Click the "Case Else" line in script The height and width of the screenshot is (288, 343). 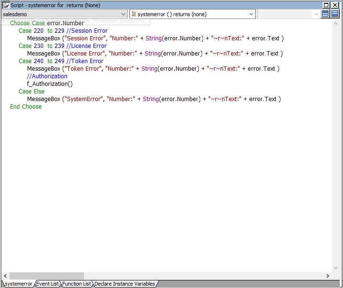click(x=31, y=92)
